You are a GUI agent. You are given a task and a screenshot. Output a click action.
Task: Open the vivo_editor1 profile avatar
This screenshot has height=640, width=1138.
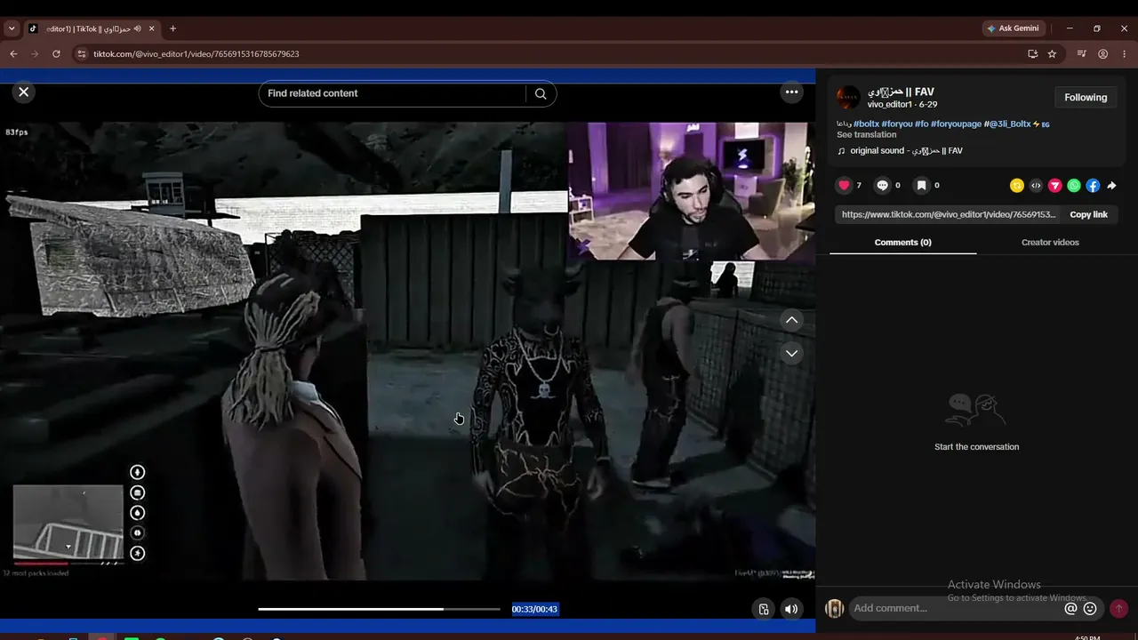[848, 97]
